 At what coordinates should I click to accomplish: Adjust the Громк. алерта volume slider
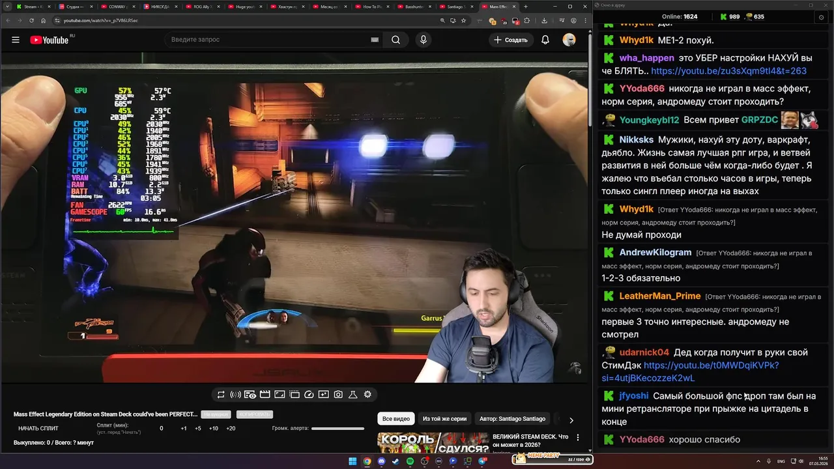pos(338,429)
